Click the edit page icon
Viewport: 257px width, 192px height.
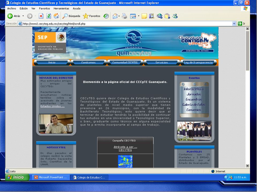[x=133, y=16]
